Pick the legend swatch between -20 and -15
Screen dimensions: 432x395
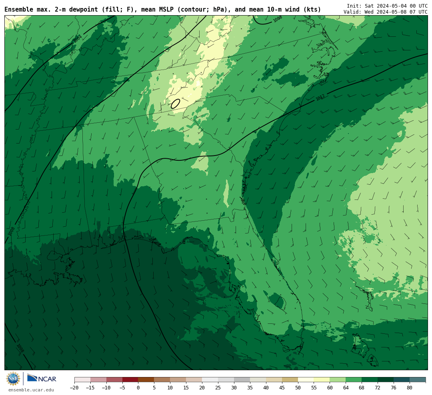coord(82,380)
